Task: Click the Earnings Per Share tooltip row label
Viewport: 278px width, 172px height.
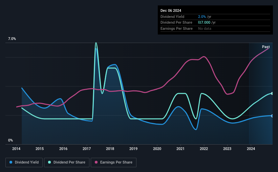Action: [x=176, y=28]
